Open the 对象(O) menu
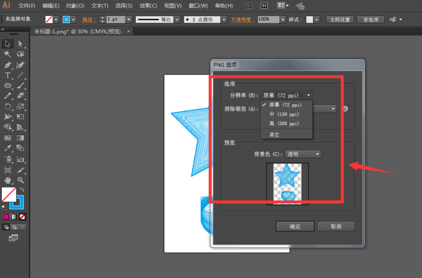Image resolution: width=422 pixels, height=278 pixels. [75, 6]
